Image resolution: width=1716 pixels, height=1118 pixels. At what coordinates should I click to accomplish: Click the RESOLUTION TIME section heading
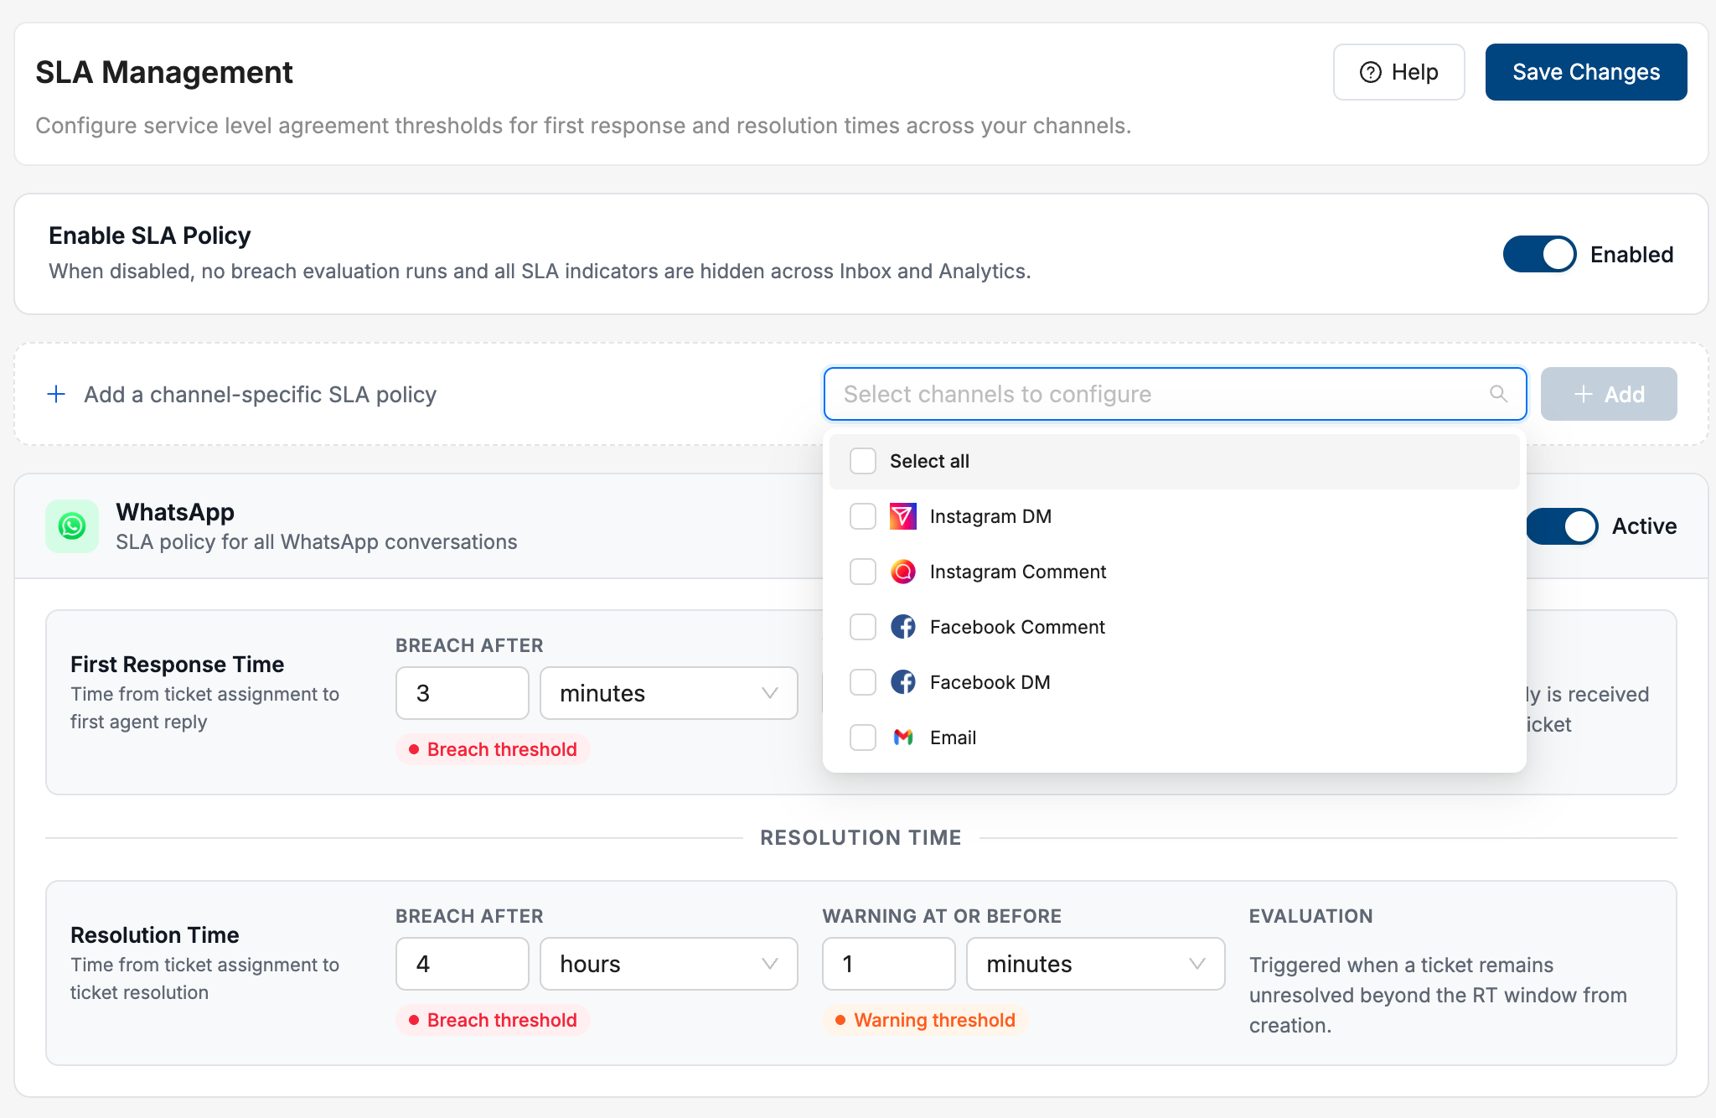click(861, 837)
